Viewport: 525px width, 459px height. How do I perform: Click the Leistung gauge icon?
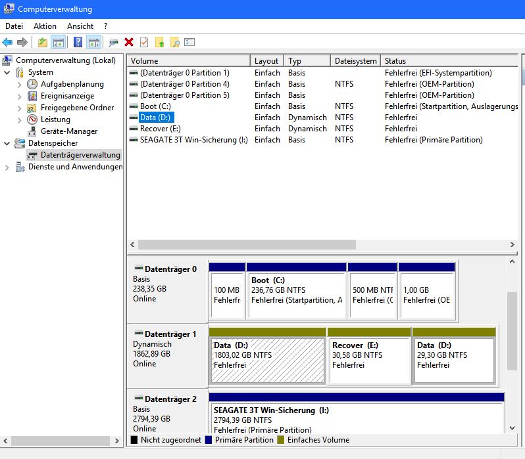(32, 120)
